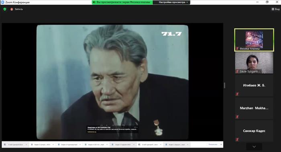Expand next participants with down chevron
The height and width of the screenshot is (152, 281).
(254, 147)
